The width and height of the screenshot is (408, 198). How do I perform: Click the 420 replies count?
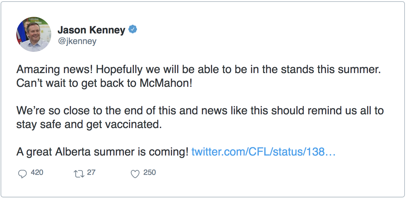pyautogui.click(x=37, y=173)
